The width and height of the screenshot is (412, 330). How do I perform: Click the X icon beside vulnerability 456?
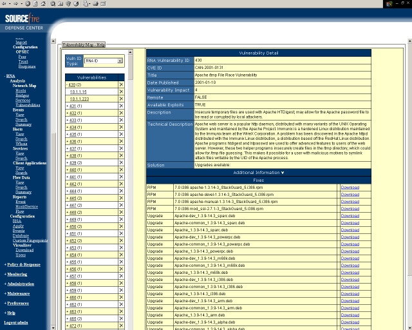[x=121, y=269]
